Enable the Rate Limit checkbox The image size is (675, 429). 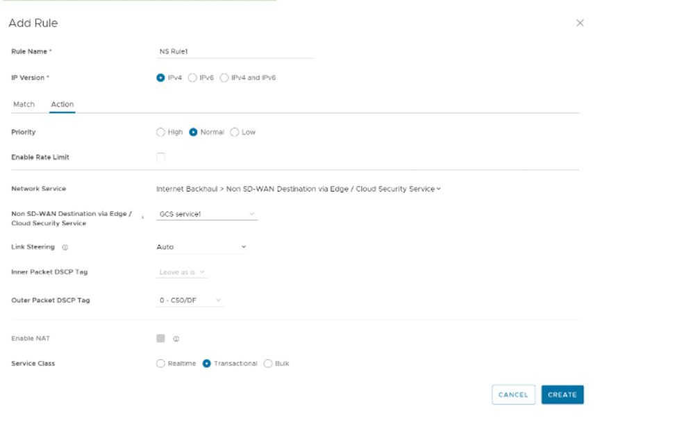(x=160, y=158)
